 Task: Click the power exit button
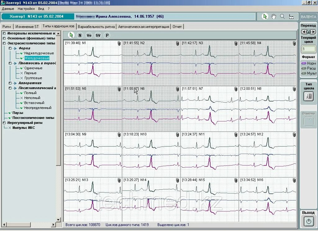click(308, 221)
